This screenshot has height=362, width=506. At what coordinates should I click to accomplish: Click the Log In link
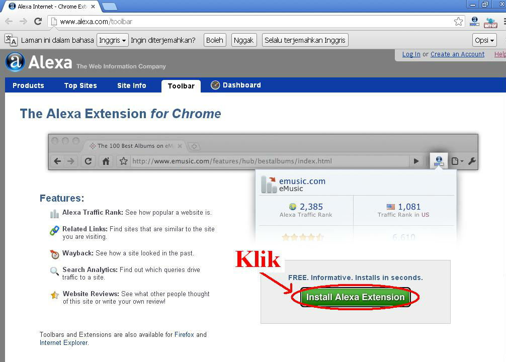coord(411,54)
